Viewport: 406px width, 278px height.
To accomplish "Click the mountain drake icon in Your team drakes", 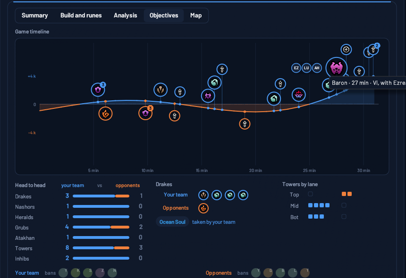I will point(203,195).
